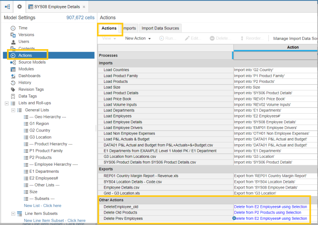Viewport: 318px width, 225px height.
Task: Click the G1 Region list icon
Action: 26,124
